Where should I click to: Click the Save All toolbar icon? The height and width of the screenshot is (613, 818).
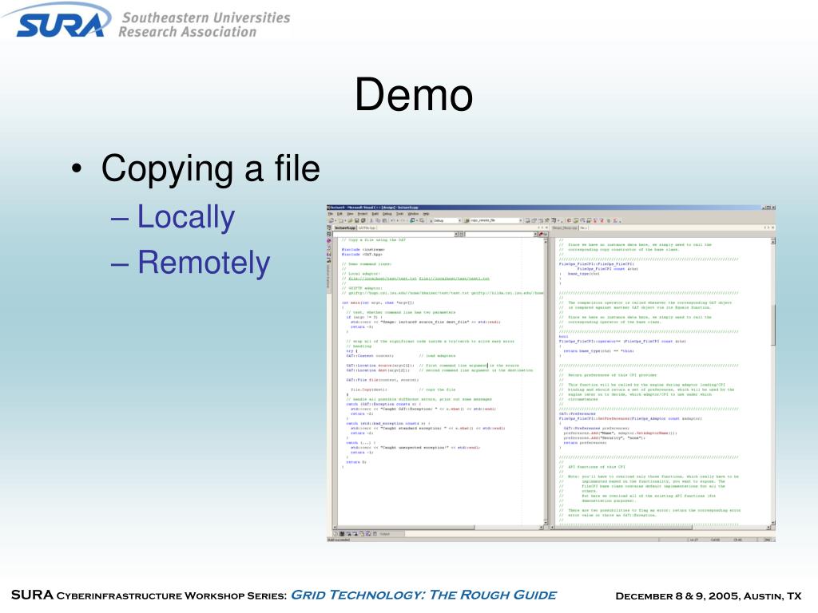click(x=361, y=220)
